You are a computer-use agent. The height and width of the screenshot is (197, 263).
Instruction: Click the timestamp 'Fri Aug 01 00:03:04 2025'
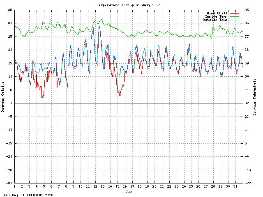coord(28,195)
